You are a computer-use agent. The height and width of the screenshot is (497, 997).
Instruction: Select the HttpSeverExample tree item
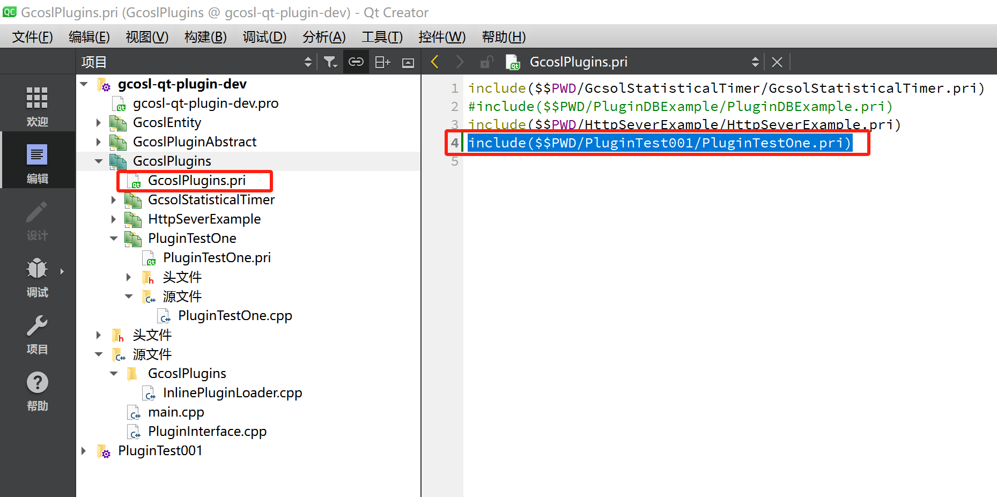click(204, 219)
